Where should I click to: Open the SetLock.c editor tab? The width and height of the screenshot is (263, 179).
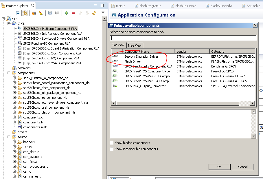(251, 6)
